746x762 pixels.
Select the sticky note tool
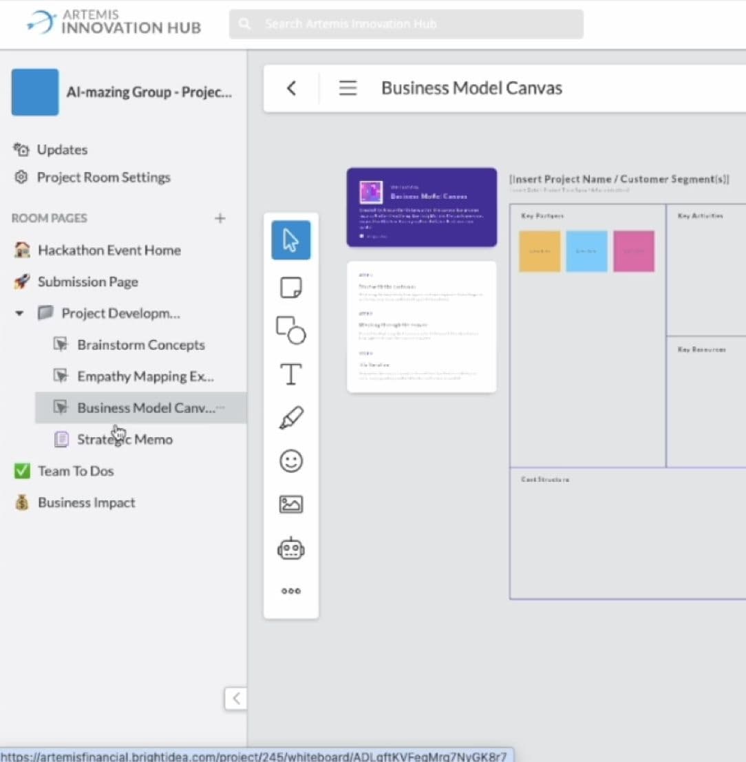[290, 287]
